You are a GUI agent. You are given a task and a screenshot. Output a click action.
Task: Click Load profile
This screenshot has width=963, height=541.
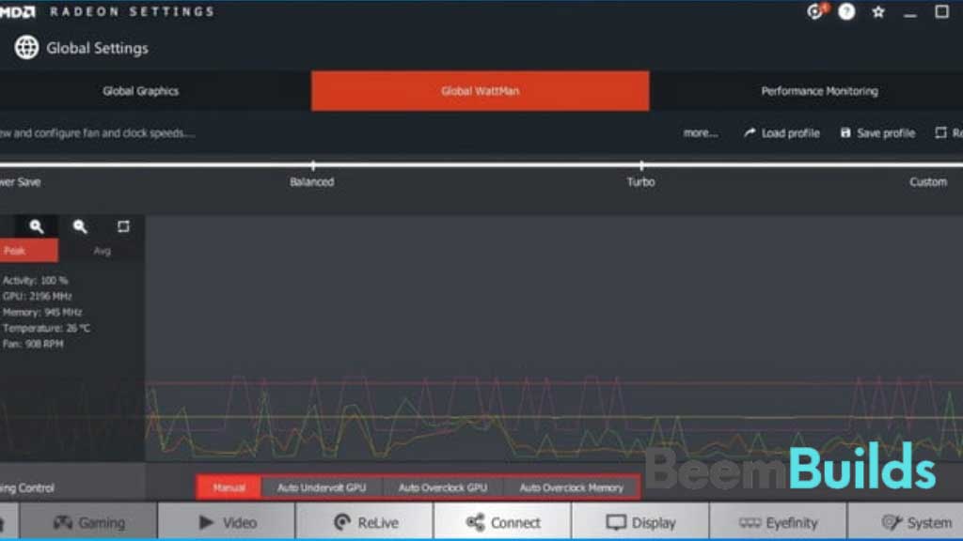781,133
